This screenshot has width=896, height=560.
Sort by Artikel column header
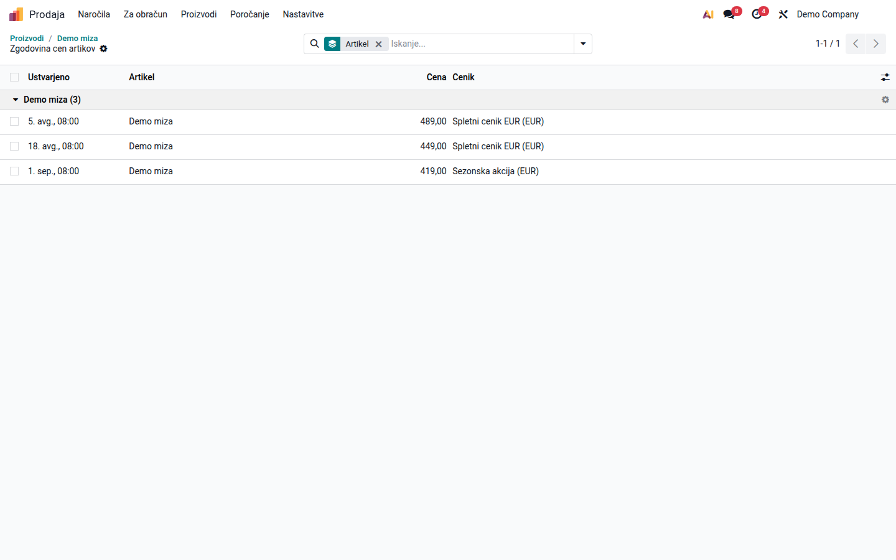[x=142, y=77]
